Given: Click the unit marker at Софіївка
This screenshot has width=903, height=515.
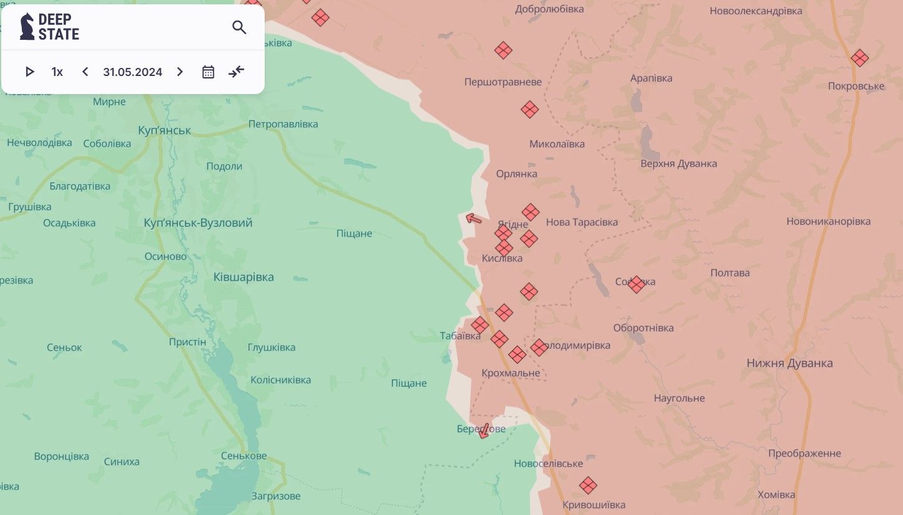Looking at the screenshot, I should 636,285.
